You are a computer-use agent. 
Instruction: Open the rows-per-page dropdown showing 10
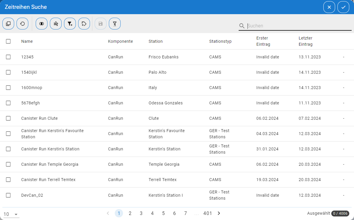point(11,214)
